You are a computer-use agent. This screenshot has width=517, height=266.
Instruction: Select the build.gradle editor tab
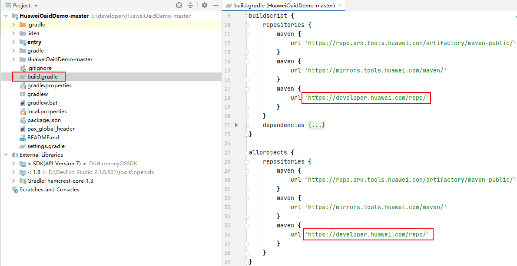pyautogui.click(x=280, y=5)
